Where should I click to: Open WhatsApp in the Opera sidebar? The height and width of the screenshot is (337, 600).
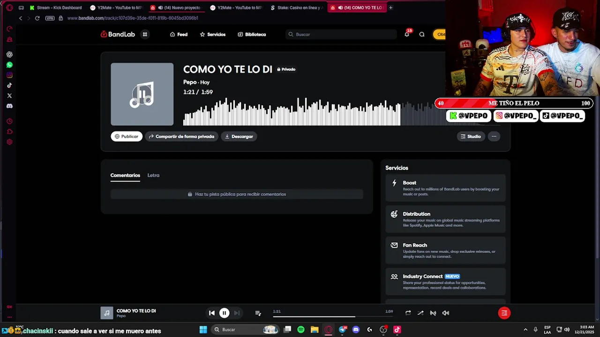[x=9, y=65]
